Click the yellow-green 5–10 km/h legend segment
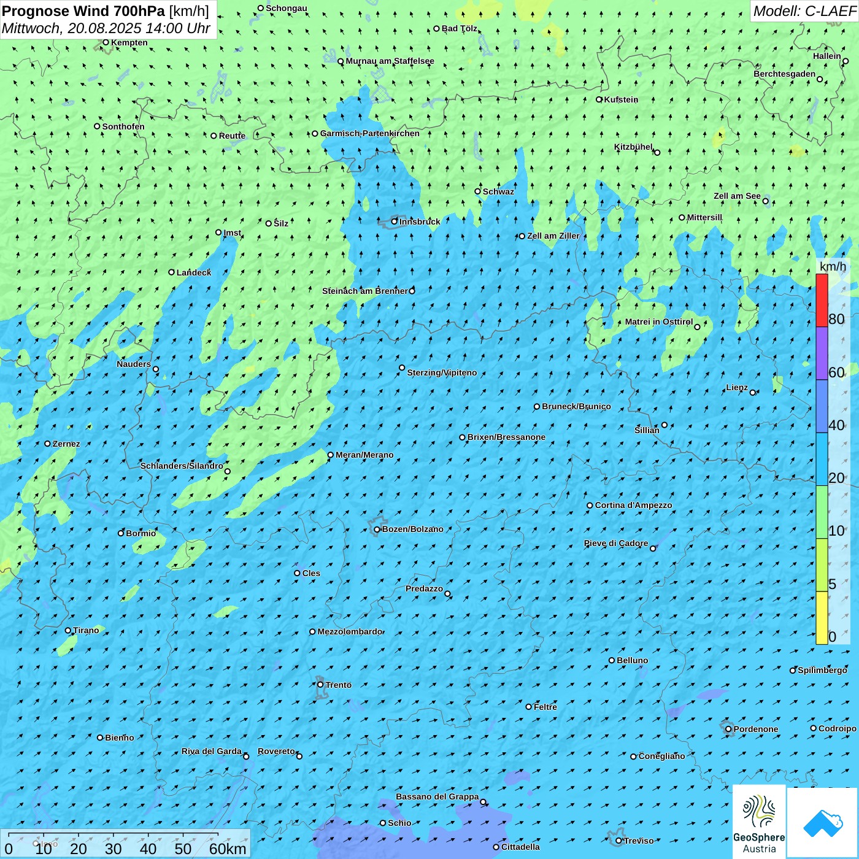The image size is (859, 859). point(822,565)
